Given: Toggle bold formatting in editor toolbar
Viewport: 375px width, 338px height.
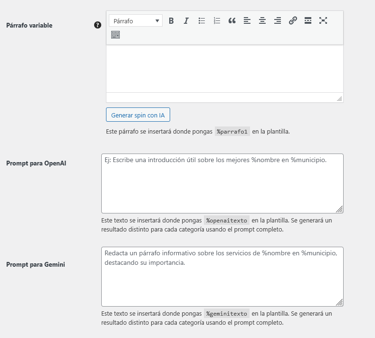Looking at the screenshot, I should click(x=171, y=20).
